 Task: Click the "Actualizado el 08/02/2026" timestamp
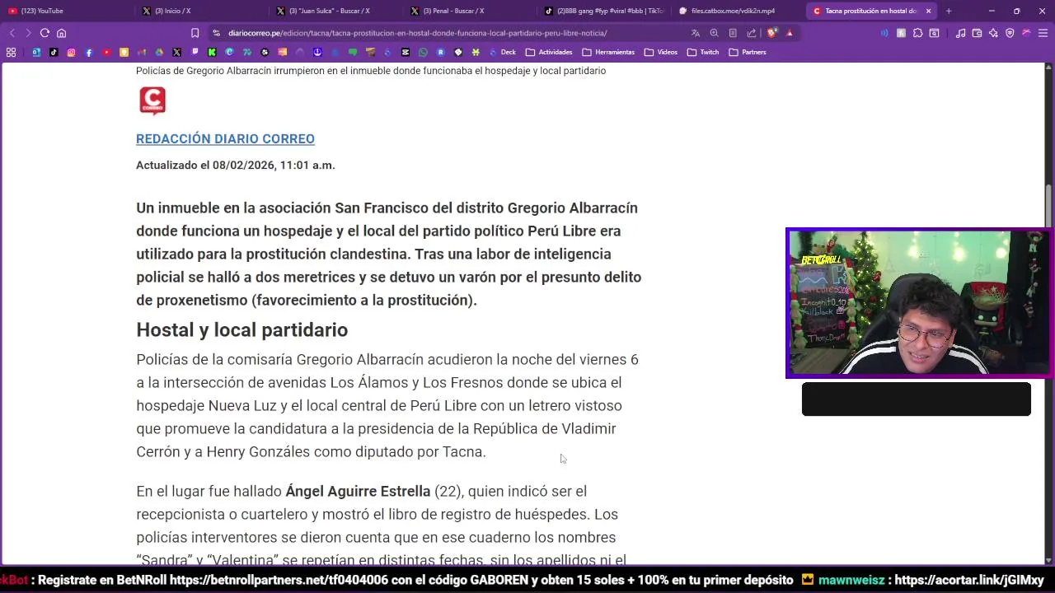235,165
